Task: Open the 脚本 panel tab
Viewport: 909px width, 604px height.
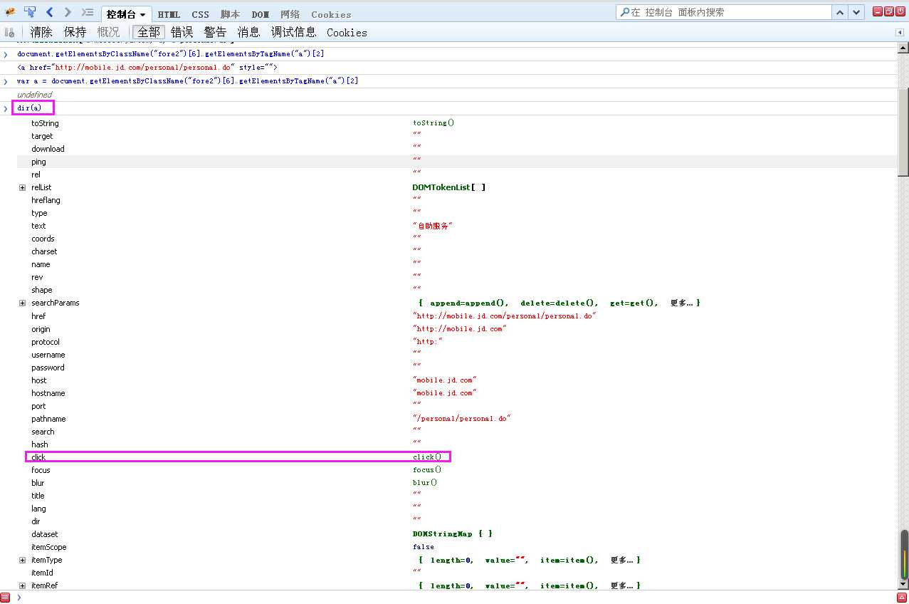Action: [230, 14]
